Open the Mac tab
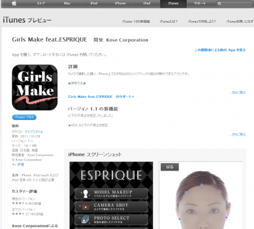Viewport: 254px width, 229px height. [x=67, y=3]
